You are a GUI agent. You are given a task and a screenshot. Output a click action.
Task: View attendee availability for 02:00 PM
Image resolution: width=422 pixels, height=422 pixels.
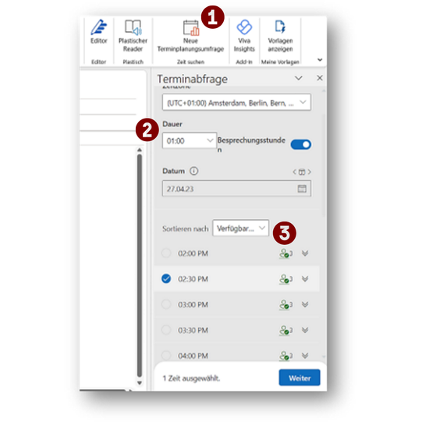tap(285, 254)
